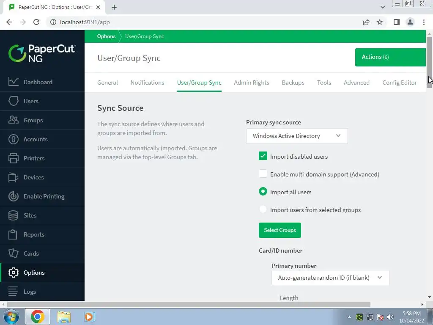Enable multi-domain support (Advanced) checkbox
433x325 pixels.
click(x=263, y=174)
